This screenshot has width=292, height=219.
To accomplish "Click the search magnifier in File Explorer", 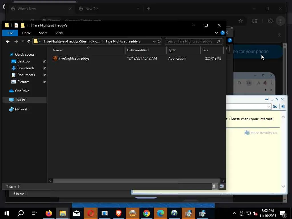I will coord(218,41).
